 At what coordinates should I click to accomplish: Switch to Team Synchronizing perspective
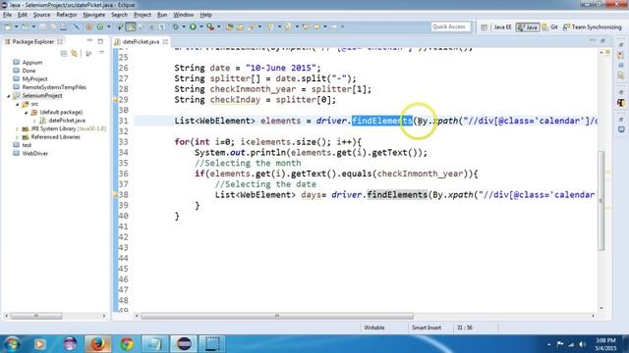592,27
